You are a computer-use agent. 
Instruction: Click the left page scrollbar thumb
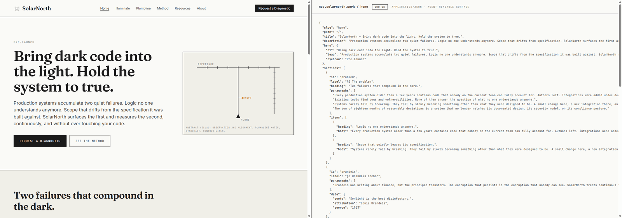[x=309, y=29]
